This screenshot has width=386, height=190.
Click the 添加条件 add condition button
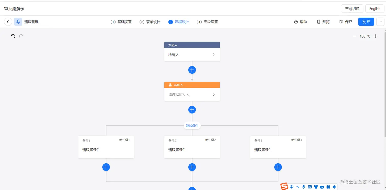pyautogui.click(x=192, y=126)
